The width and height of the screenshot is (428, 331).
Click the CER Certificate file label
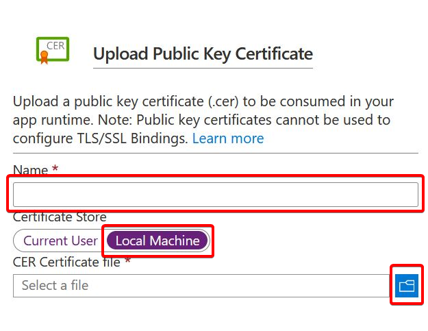click(66, 262)
